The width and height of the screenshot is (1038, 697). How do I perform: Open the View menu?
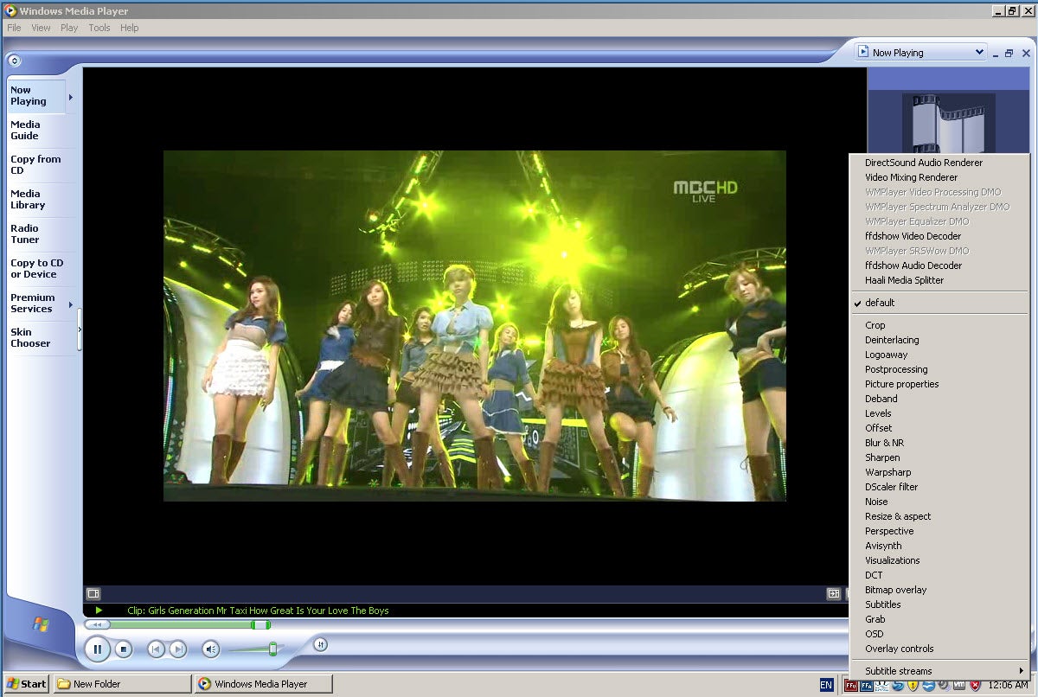(x=41, y=28)
